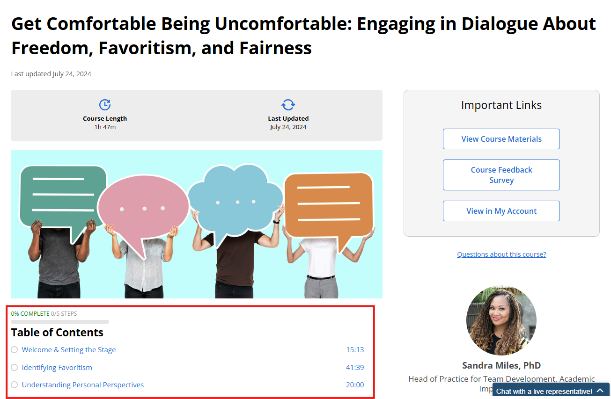Click Sandra Miles's instructor photo
This screenshot has width=611, height=399.
click(501, 321)
